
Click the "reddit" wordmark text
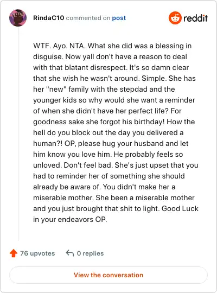(x=195, y=18)
